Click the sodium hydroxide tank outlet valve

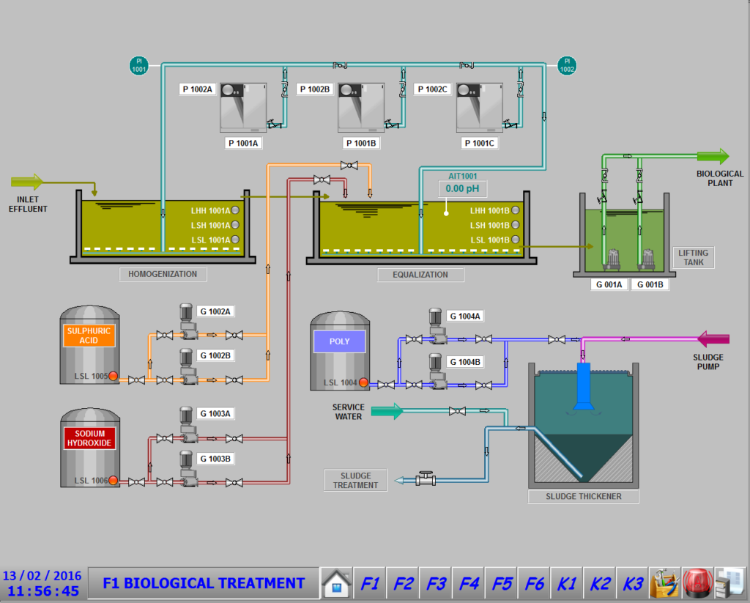click(x=137, y=482)
